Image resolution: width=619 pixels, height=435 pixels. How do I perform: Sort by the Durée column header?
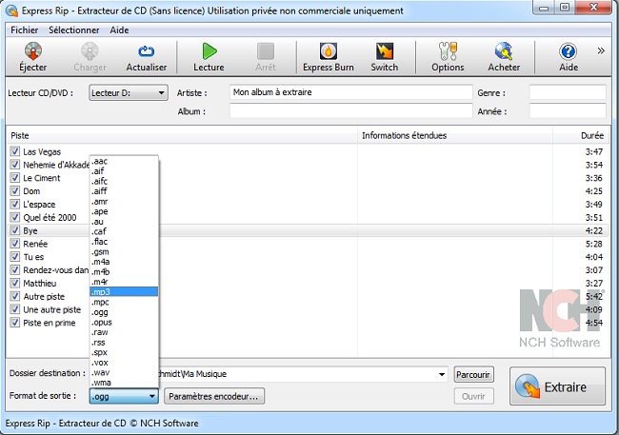580,135
